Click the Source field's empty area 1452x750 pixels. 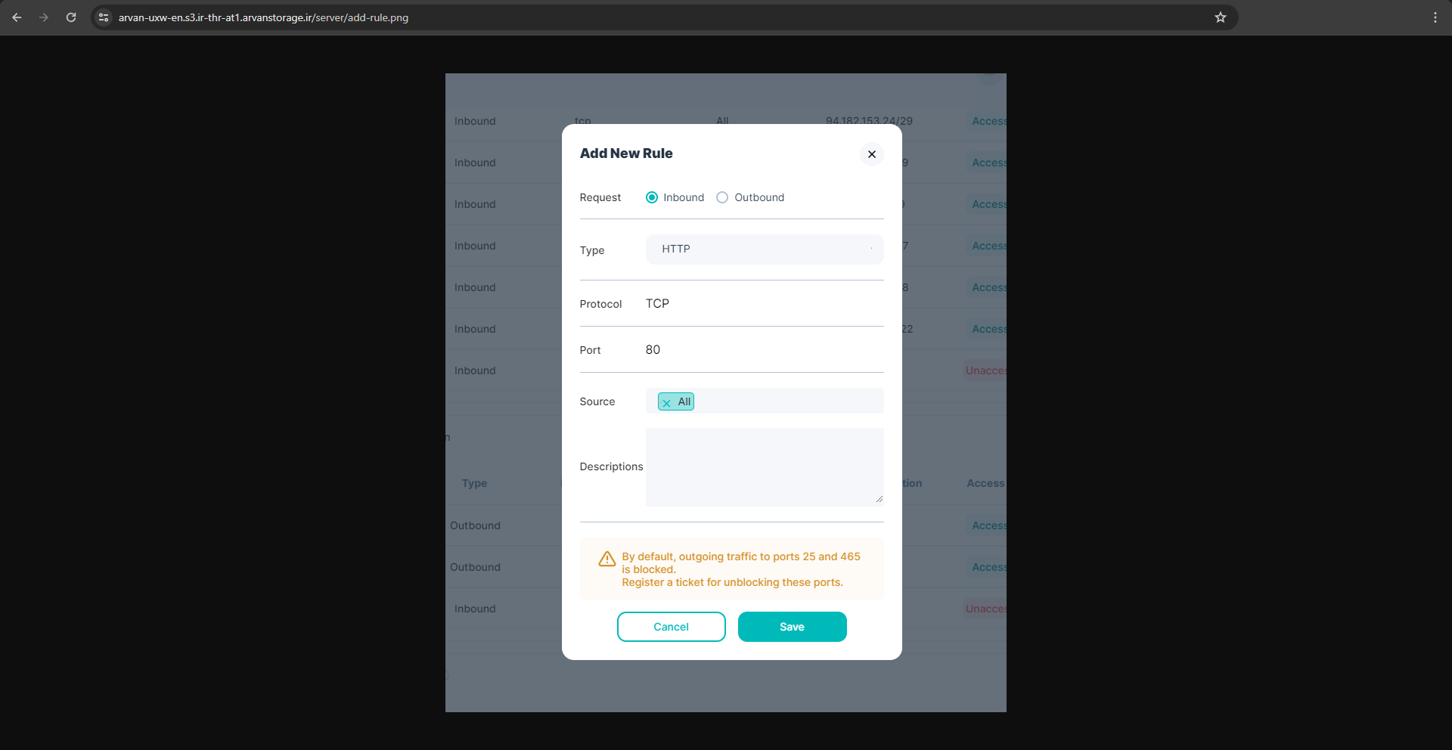[x=786, y=401]
